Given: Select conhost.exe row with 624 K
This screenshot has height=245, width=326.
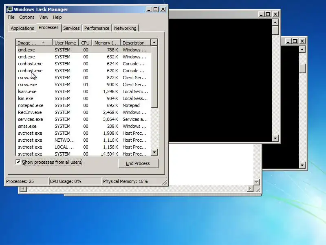Looking at the screenshot, I should (x=83, y=64).
